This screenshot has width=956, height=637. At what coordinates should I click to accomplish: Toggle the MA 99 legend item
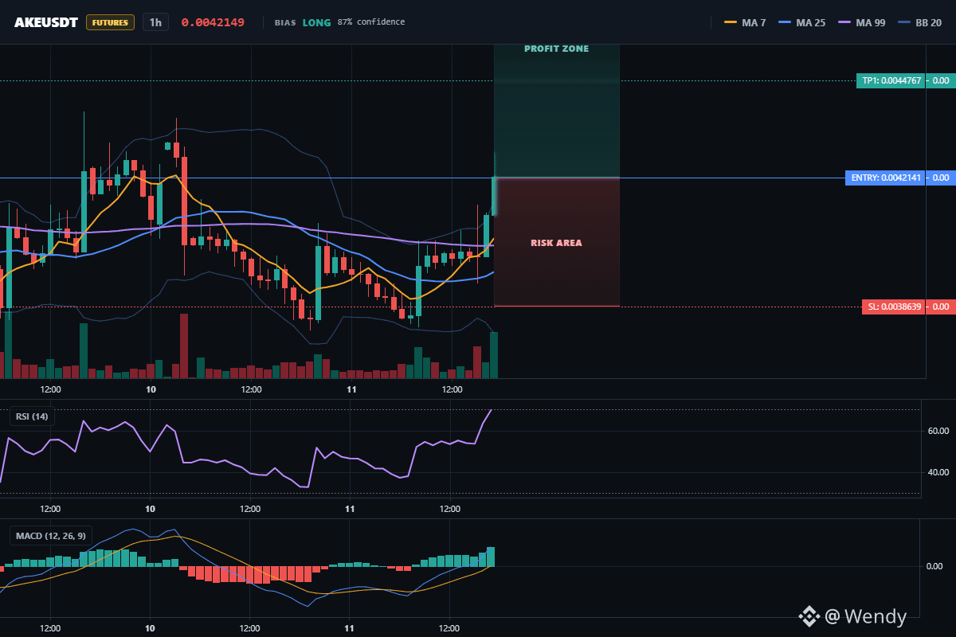861,22
